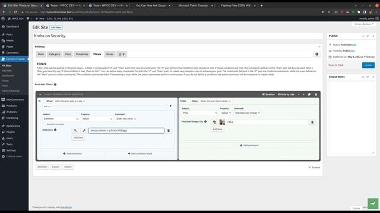This screenshot has height=213, width=380.
Task: Switch to the Category settings tab
Action: coord(55,54)
